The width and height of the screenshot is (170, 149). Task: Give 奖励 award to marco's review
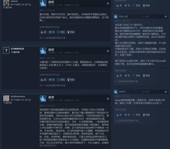click(x=71, y=32)
